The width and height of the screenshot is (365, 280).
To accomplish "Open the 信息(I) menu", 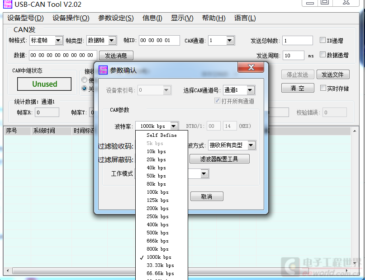I will (152, 18).
